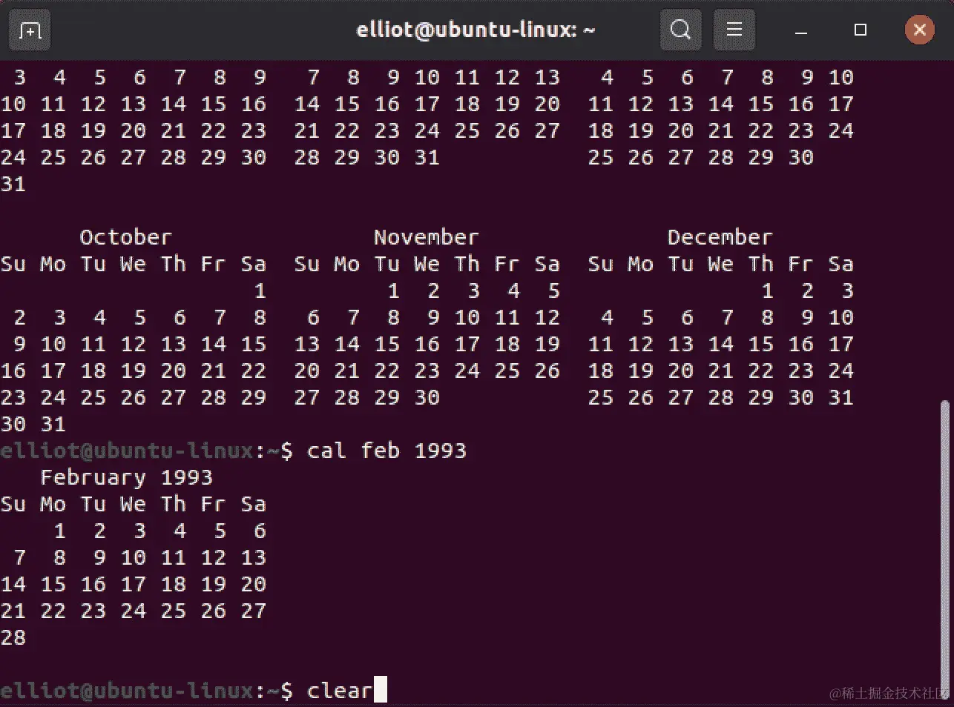Click the typed 'clear' command
The image size is (954, 707).
coord(339,691)
